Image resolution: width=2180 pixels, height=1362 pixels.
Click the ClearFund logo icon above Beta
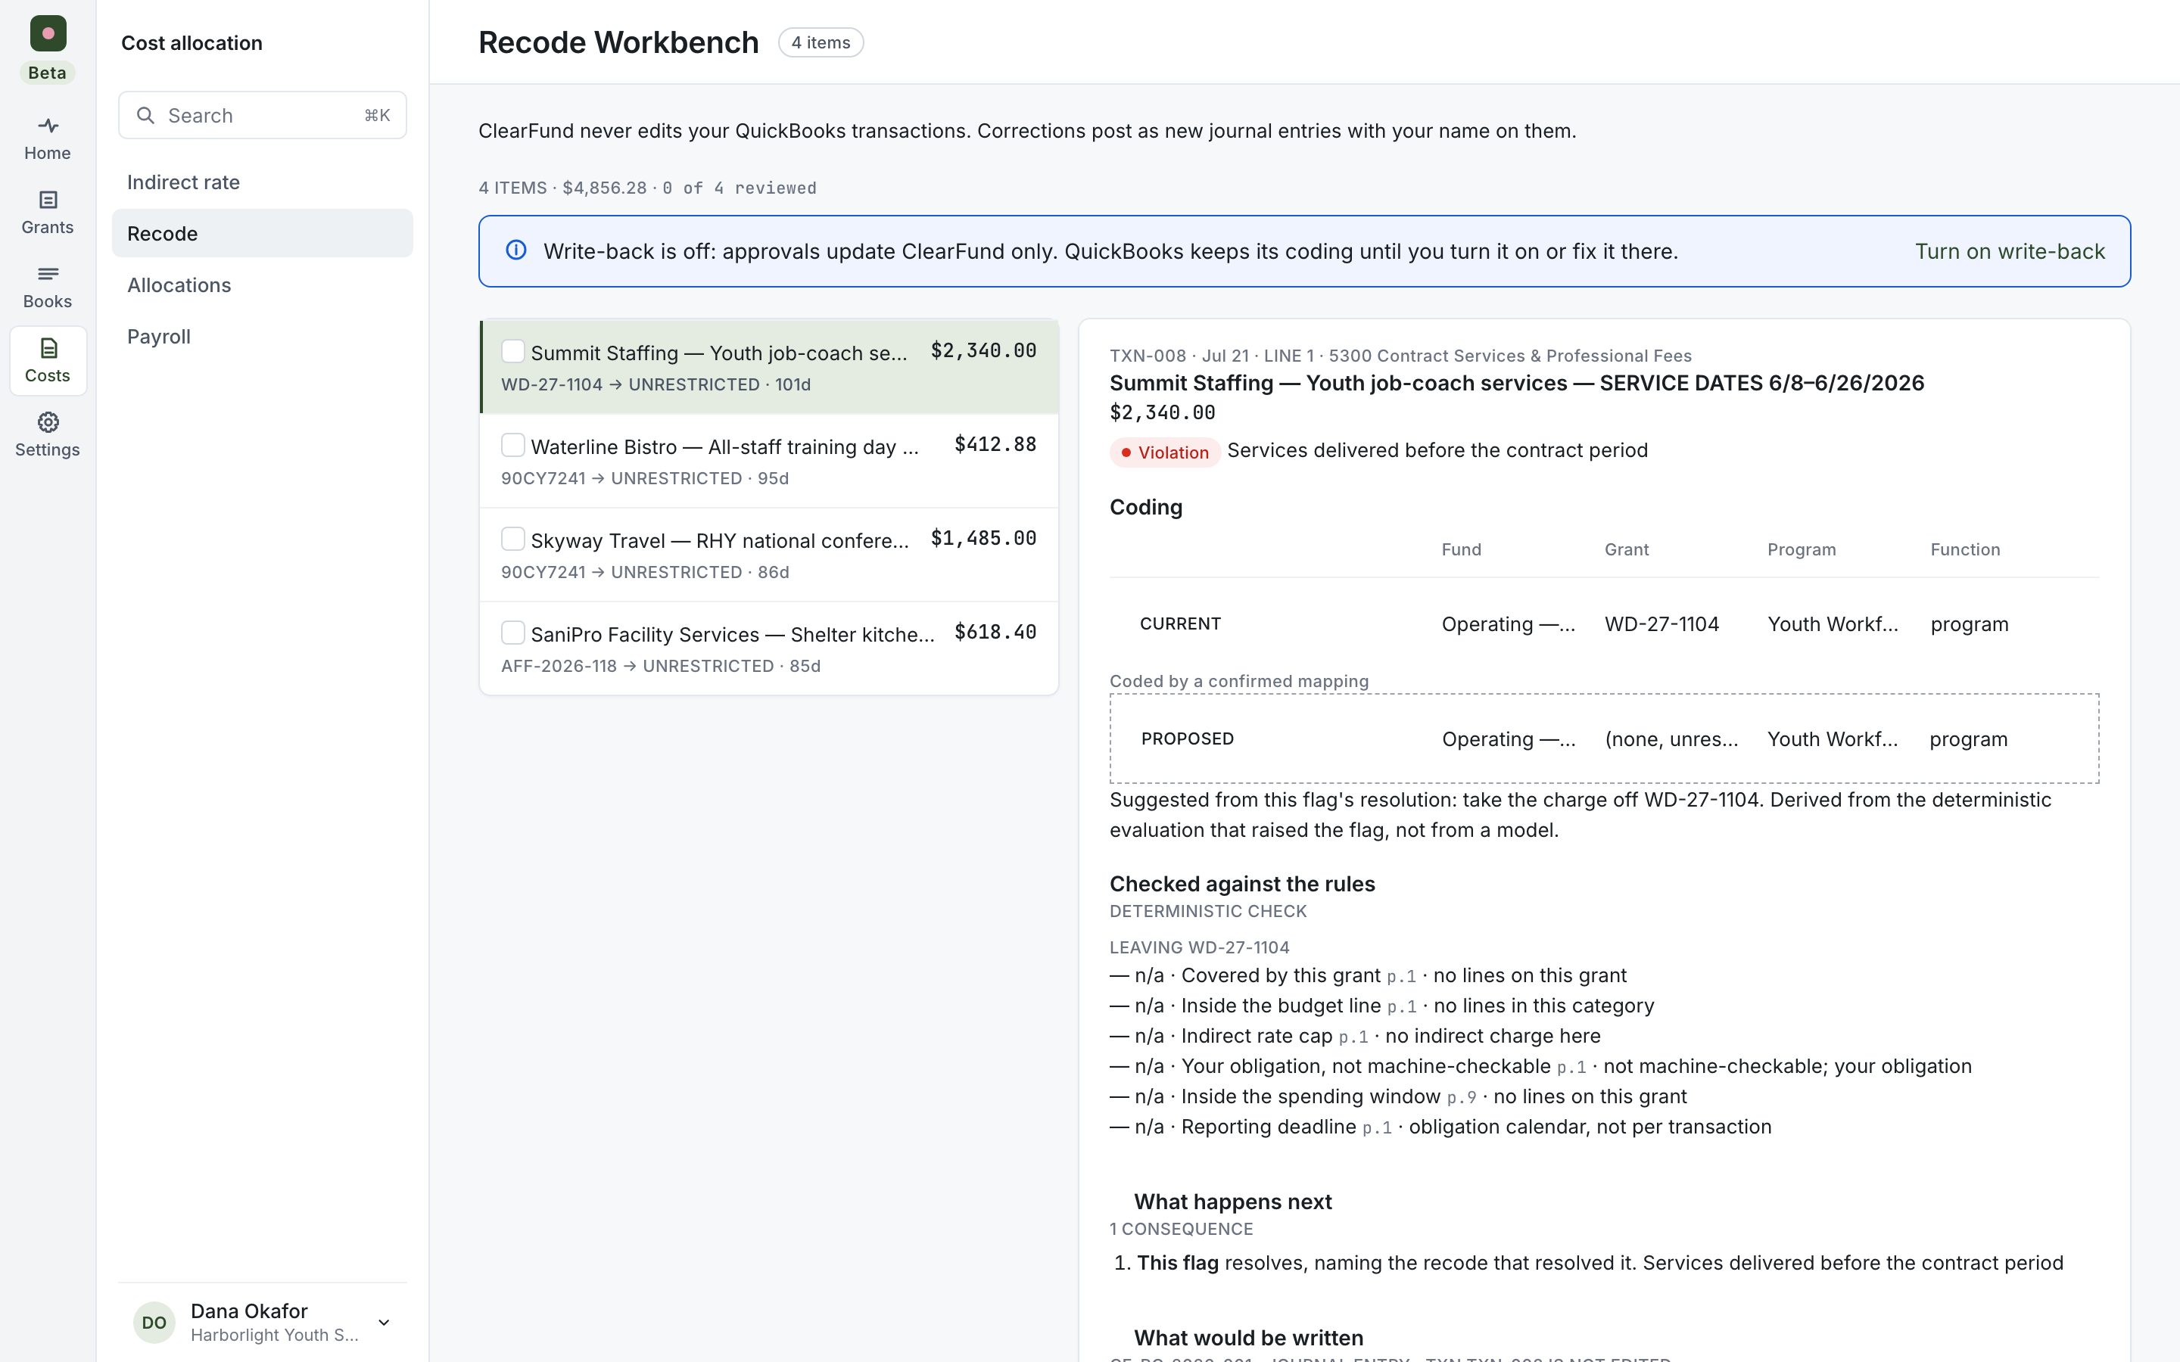pyautogui.click(x=48, y=33)
